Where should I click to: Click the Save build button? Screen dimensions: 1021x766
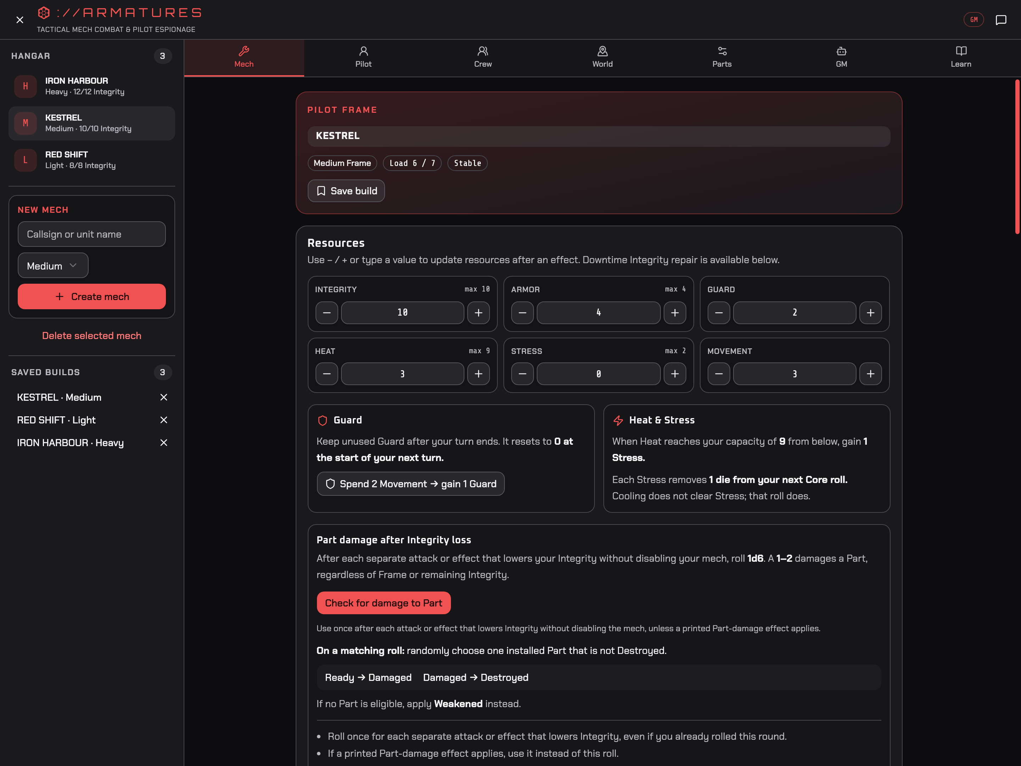coord(346,191)
